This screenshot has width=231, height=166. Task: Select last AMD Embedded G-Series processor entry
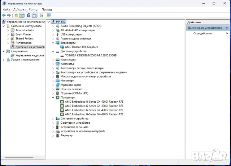tap(94, 114)
